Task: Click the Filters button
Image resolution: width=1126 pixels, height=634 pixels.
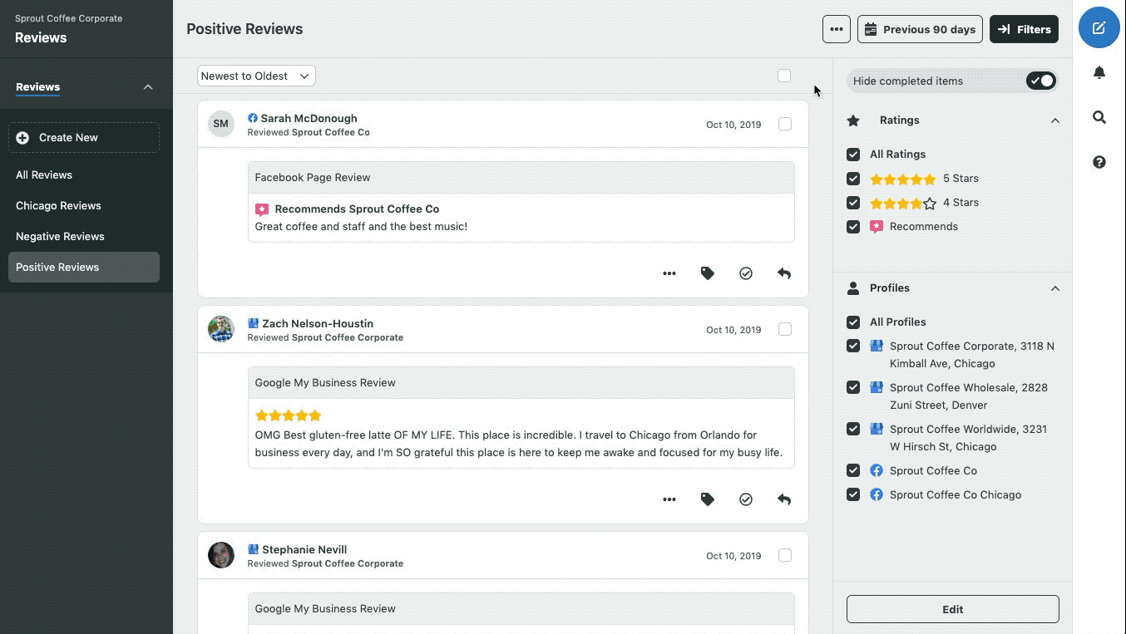Action: [x=1024, y=29]
